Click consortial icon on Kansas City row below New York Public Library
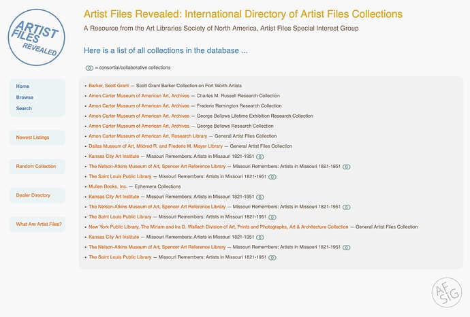 260,237
